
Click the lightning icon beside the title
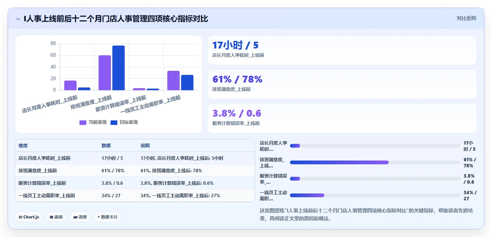[x=18, y=19]
